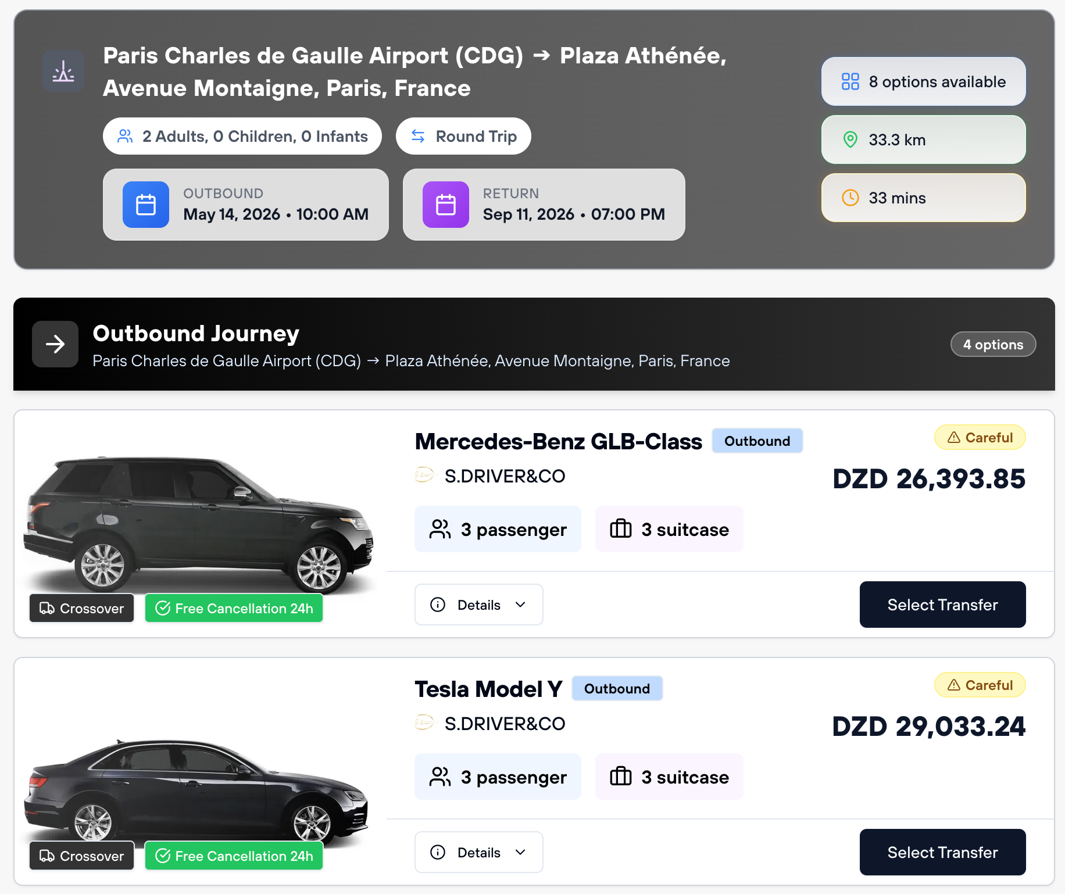Click the grid icon on 8 options available

[850, 81]
